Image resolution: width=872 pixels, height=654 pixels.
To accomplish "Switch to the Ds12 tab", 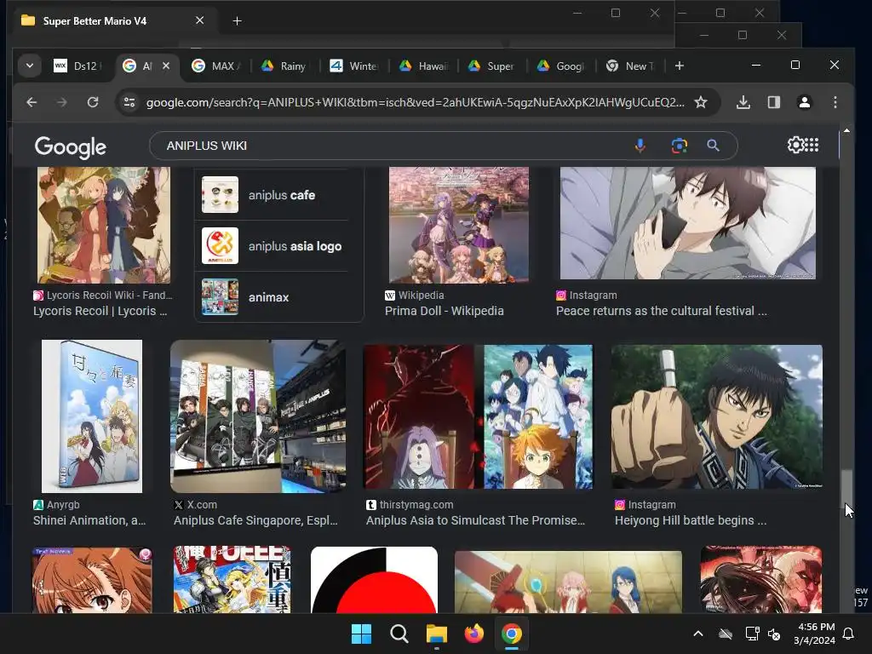I will pyautogui.click(x=77, y=66).
